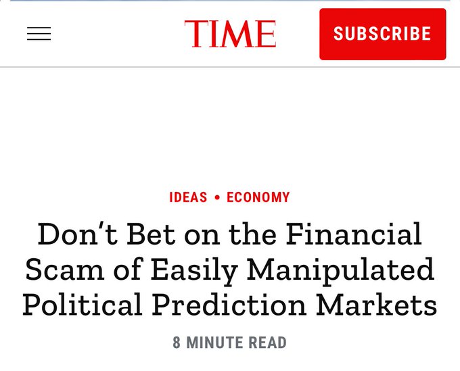460x371 pixels.
Task: Click the "8 MINUTE READ" label
Action: tap(229, 343)
